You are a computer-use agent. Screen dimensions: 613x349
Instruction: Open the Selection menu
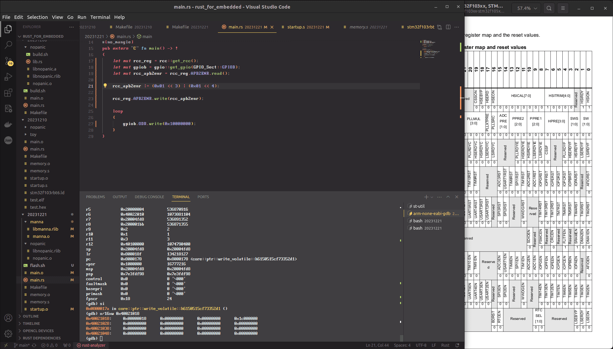37,17
